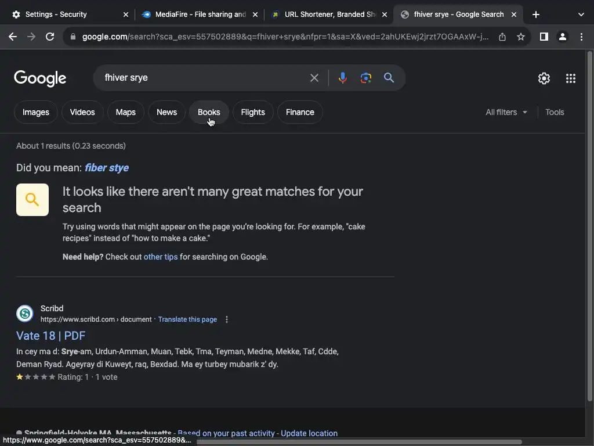
Task: Switch to MediaFire tab
Action: 201,15
